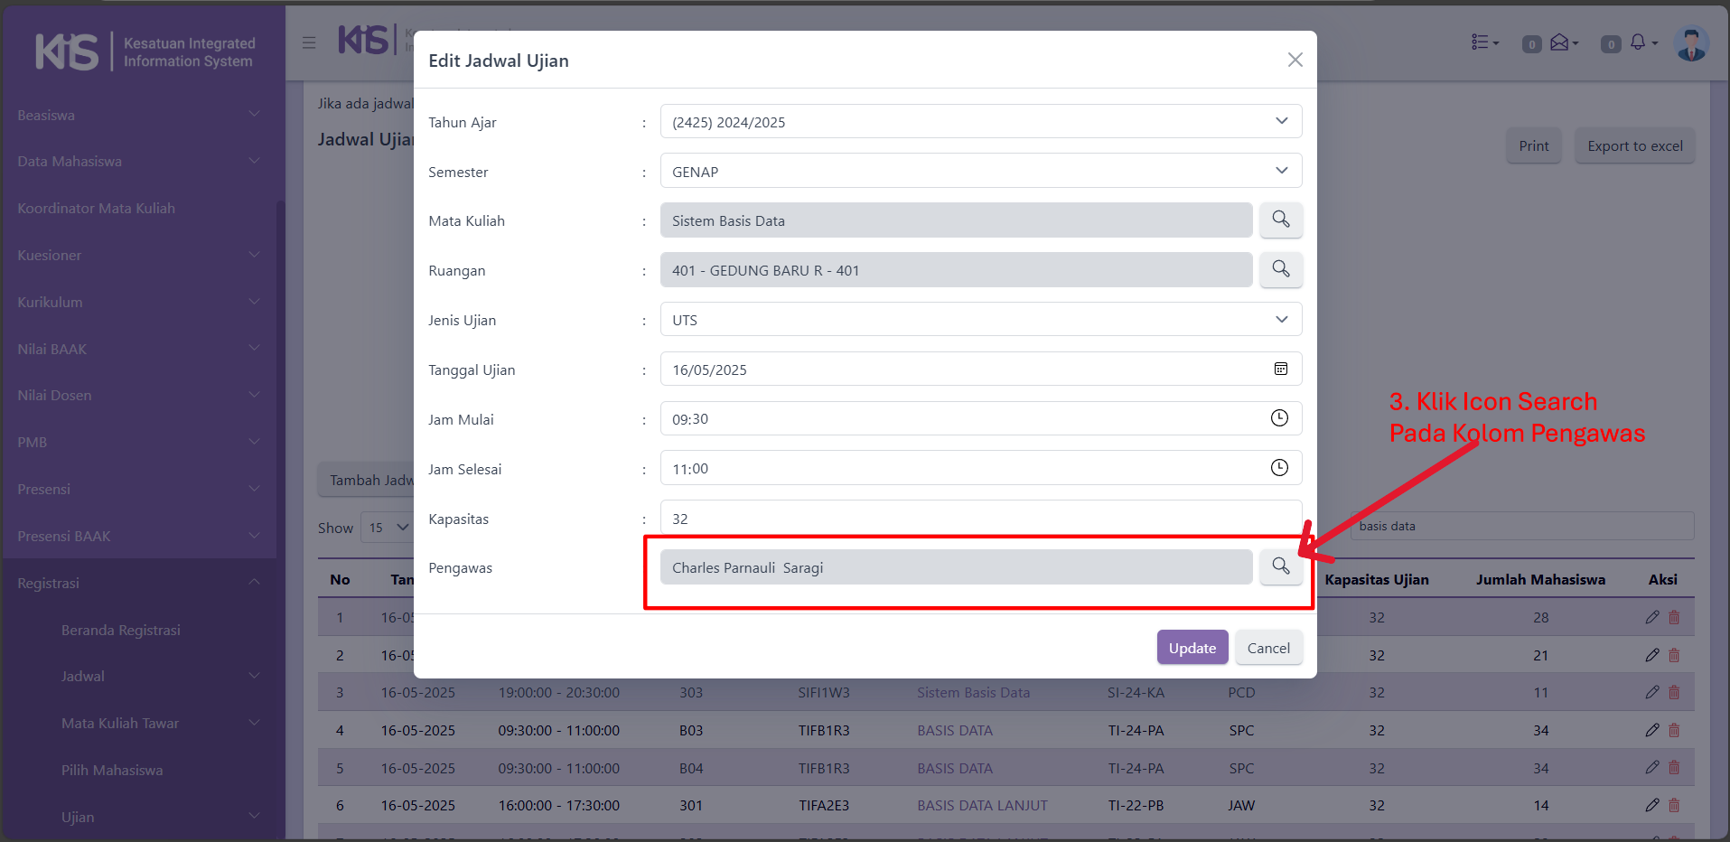The image size is (1730, 842).
Task: Click the Cancel button
Action: click(x=1268, y=648)
